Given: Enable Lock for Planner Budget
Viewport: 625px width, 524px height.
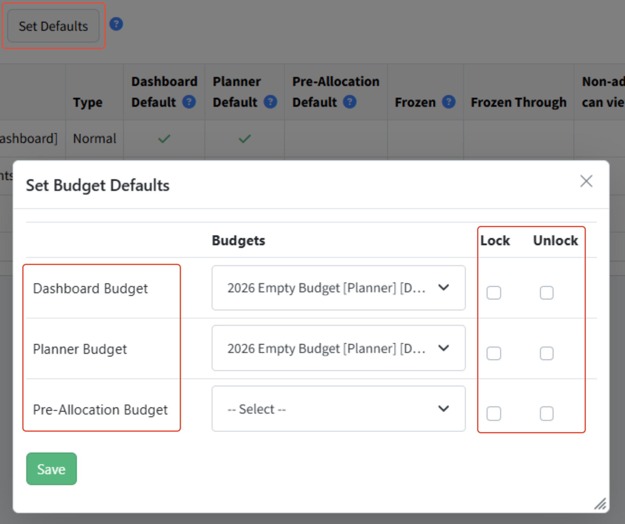Looking at the screenshot, I should [x=494, y=353].
